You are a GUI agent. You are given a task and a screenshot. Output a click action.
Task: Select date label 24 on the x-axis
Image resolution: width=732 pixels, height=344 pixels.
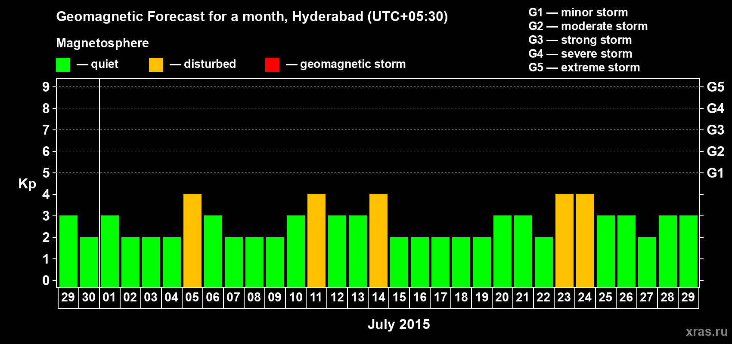click(x=585, y=298)
